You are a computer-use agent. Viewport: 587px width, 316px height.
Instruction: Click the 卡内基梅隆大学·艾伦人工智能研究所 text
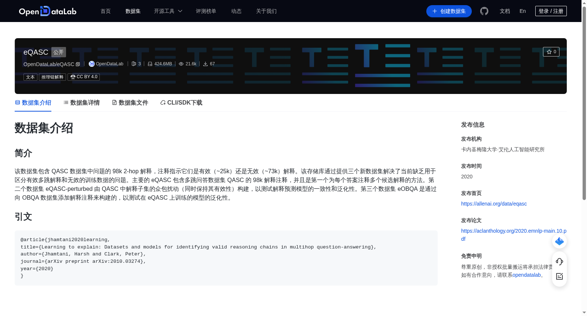click(503, 149)
